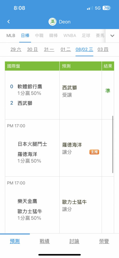This screenshot has height=258, width=119.
Task: Expand the sports category chevron
Action: (x=112, y=36)
